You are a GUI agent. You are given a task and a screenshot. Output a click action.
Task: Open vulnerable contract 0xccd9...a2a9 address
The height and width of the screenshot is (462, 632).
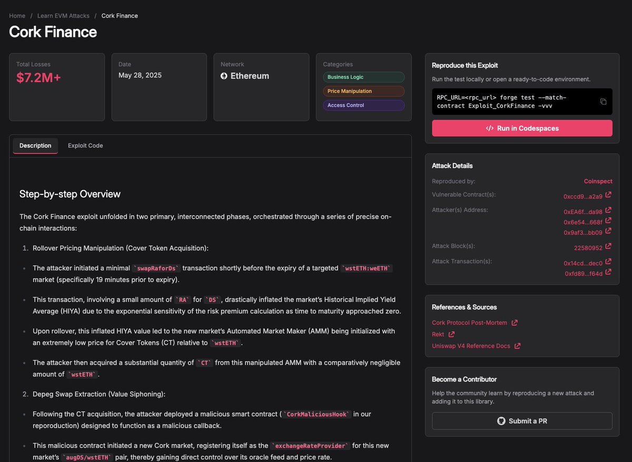click(582, 196)
